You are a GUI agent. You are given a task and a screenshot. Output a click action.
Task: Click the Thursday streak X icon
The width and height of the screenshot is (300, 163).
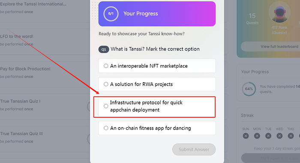tap(291, 136)
